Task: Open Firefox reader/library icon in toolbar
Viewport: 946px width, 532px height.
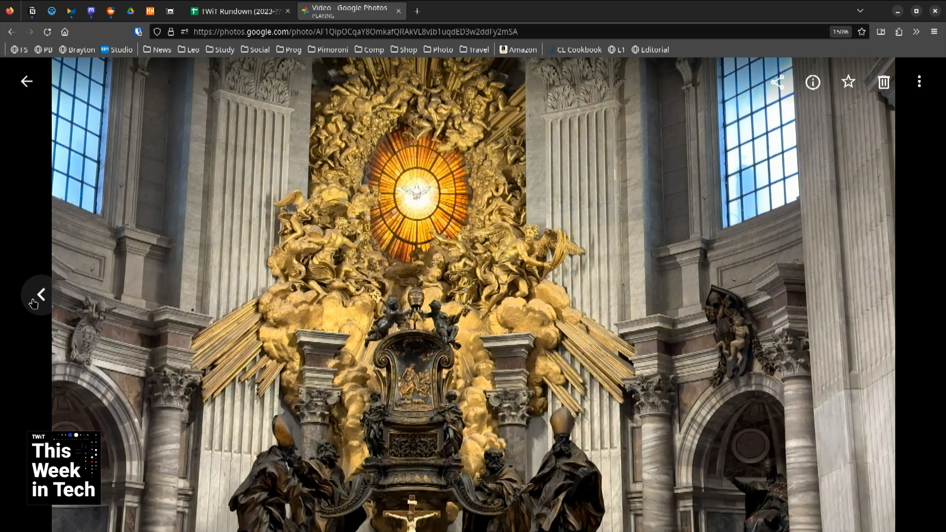Action: [x=880, y=32]
